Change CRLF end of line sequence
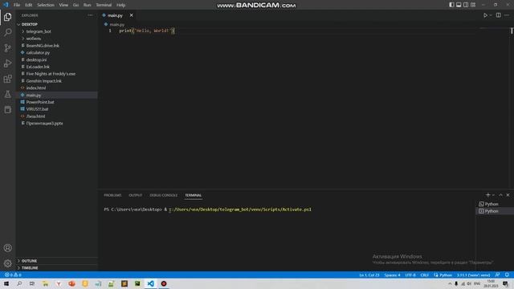Screen dimensions: 514x289 (x=425, y=275)
